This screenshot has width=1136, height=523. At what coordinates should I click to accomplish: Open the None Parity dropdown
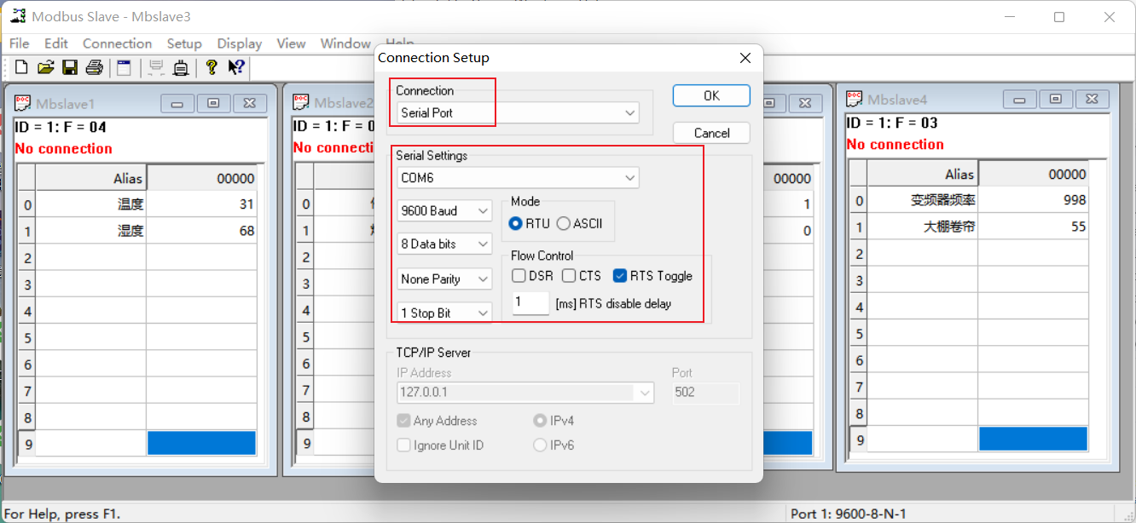point(444,279)
